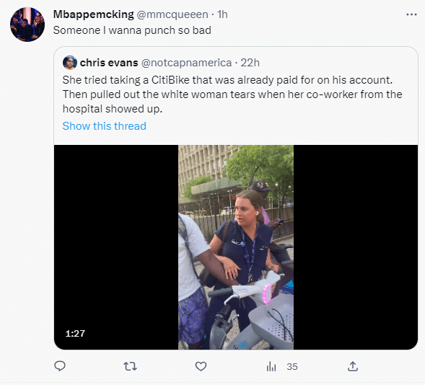425x385 pixels.
Task: Click the 22h timestamp on quoted tweet
Action: point(250,63)
